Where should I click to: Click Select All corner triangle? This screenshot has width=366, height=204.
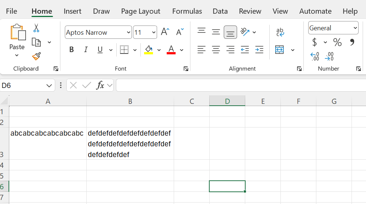click(4, 101)
